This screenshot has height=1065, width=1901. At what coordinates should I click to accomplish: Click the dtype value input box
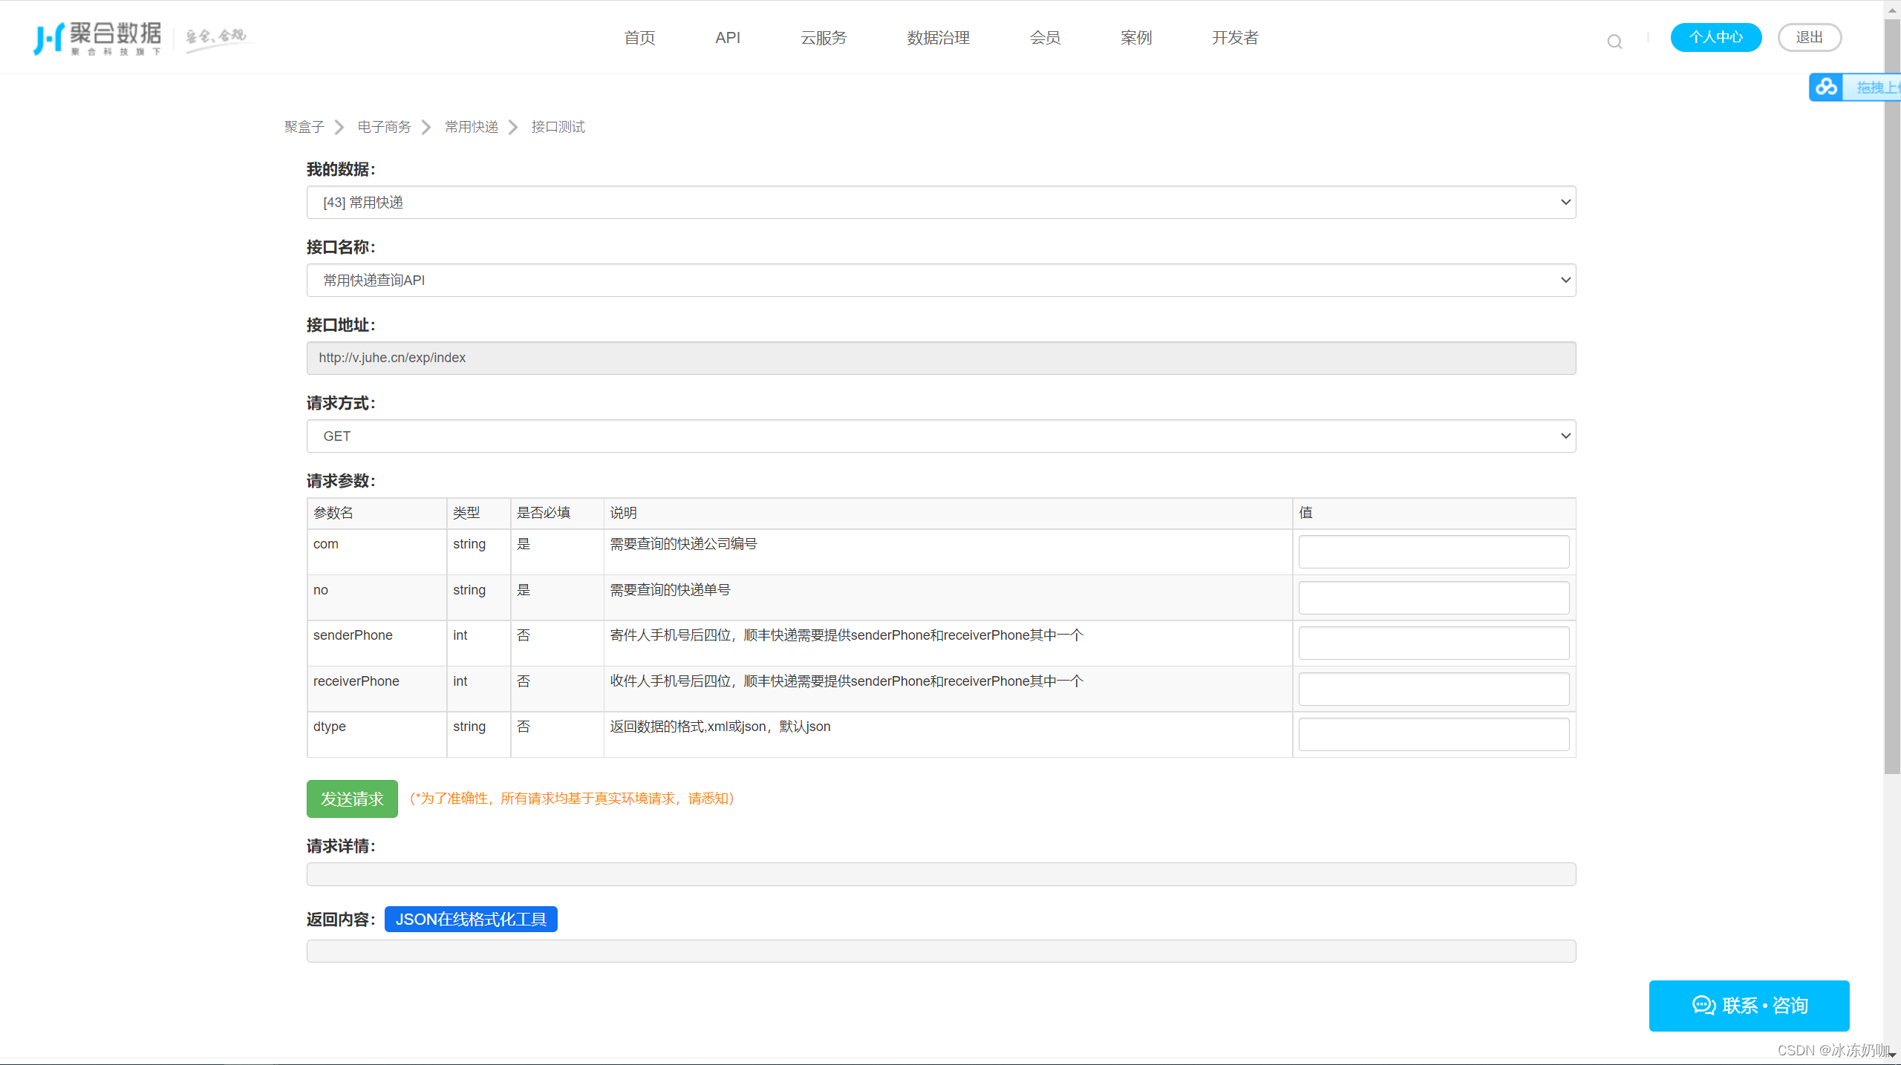(x=1433, y=735)
